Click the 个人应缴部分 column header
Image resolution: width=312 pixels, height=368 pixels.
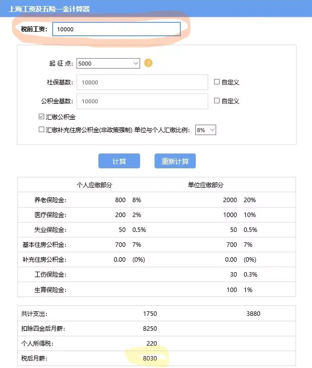94,185
